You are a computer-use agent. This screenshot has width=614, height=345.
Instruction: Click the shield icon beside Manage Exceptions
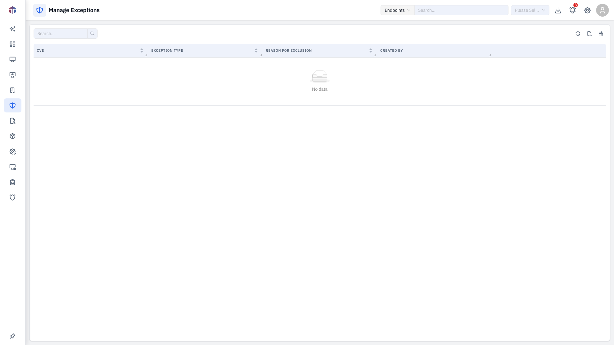click(40, 10)
